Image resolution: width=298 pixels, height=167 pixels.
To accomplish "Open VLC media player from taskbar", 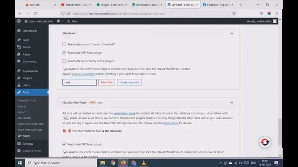I will [144, 163].
